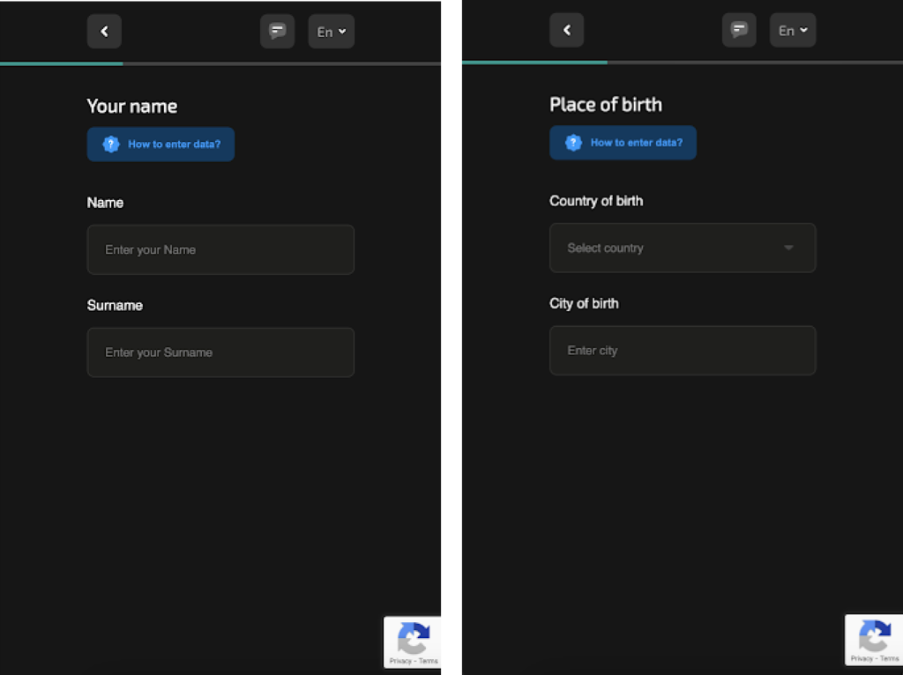Focus the Enter your Name field
Viewport: 903px width, 675px height.
pyautogui.click(x=220, y=249)
